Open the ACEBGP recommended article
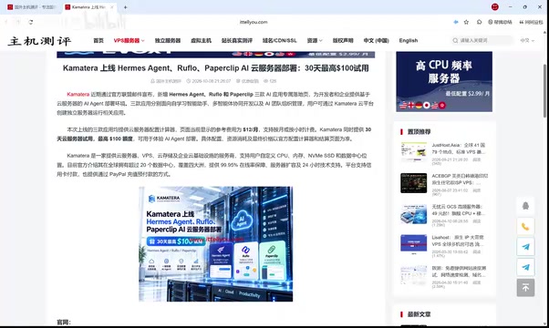 pyautogui.click(x=460, y=179)
